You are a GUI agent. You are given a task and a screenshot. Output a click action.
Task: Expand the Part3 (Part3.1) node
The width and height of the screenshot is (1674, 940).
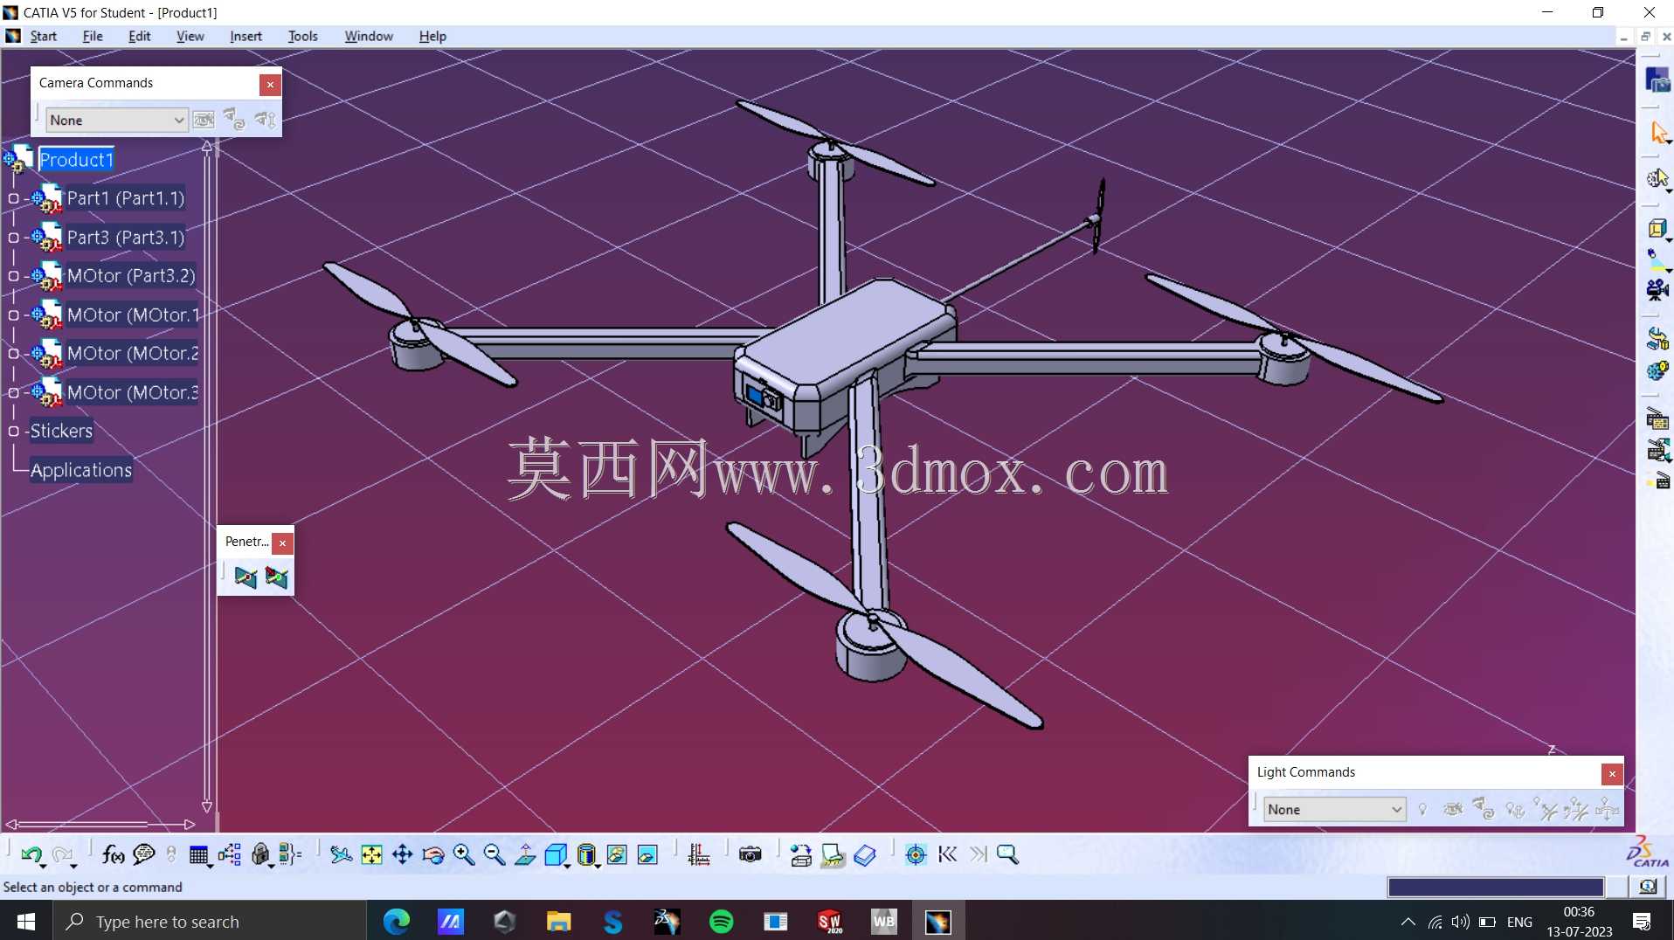(x=13, y=238)
